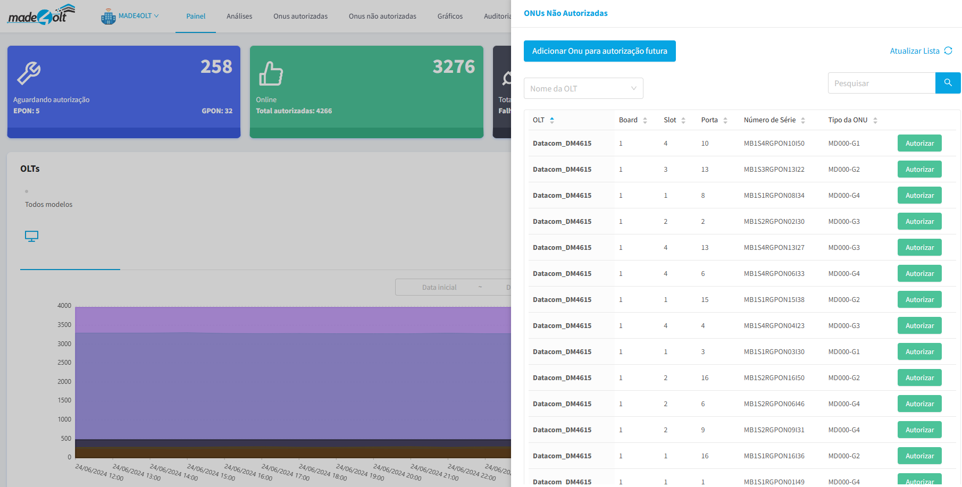
Task: Click the magnifier search button
Action: [948, 83]
